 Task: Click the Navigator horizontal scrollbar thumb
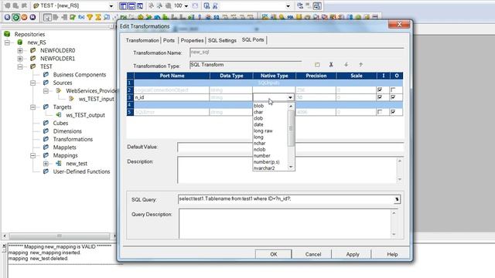pyautogui.click(x=60, y=236)
